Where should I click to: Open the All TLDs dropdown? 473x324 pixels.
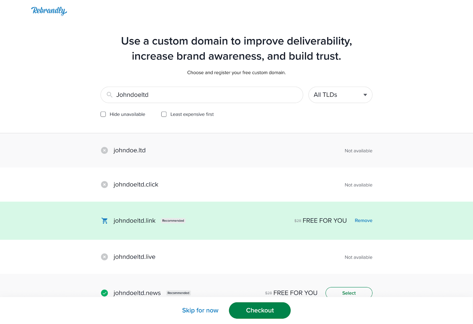[340, 95]
